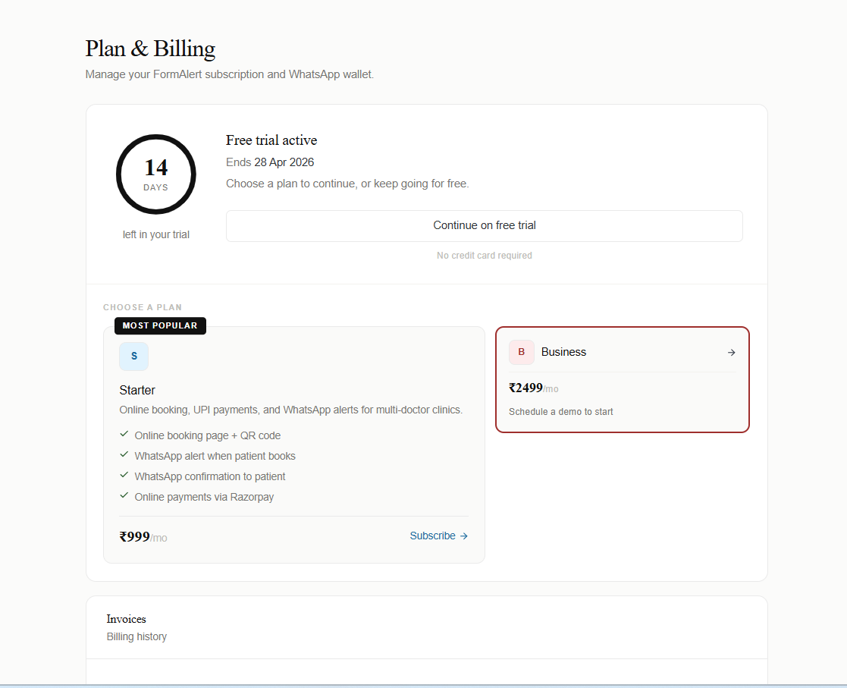This screenshot has width=847, height=688.
Task: Click the Plan & Billing page heading
Action: point(150,49)
